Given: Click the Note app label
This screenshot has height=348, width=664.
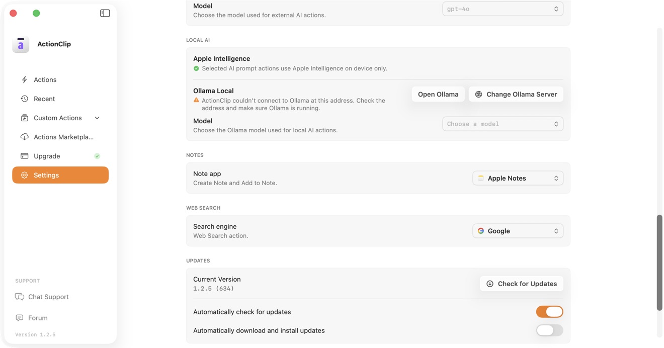Looking at the screenshot, I should pos(207,173).
